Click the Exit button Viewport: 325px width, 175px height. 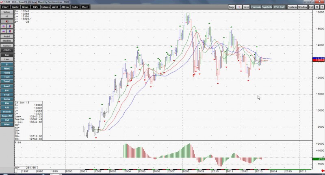point(311,7)
